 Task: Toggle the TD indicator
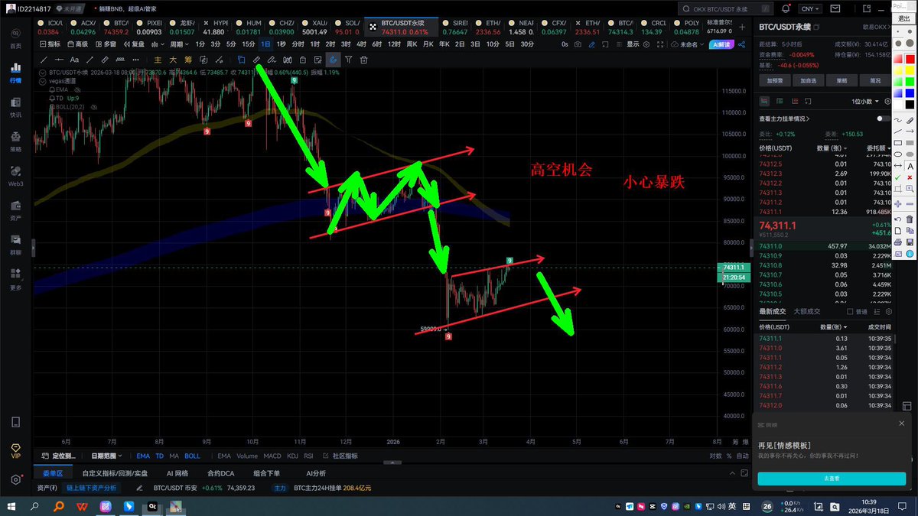pos(159,456)
